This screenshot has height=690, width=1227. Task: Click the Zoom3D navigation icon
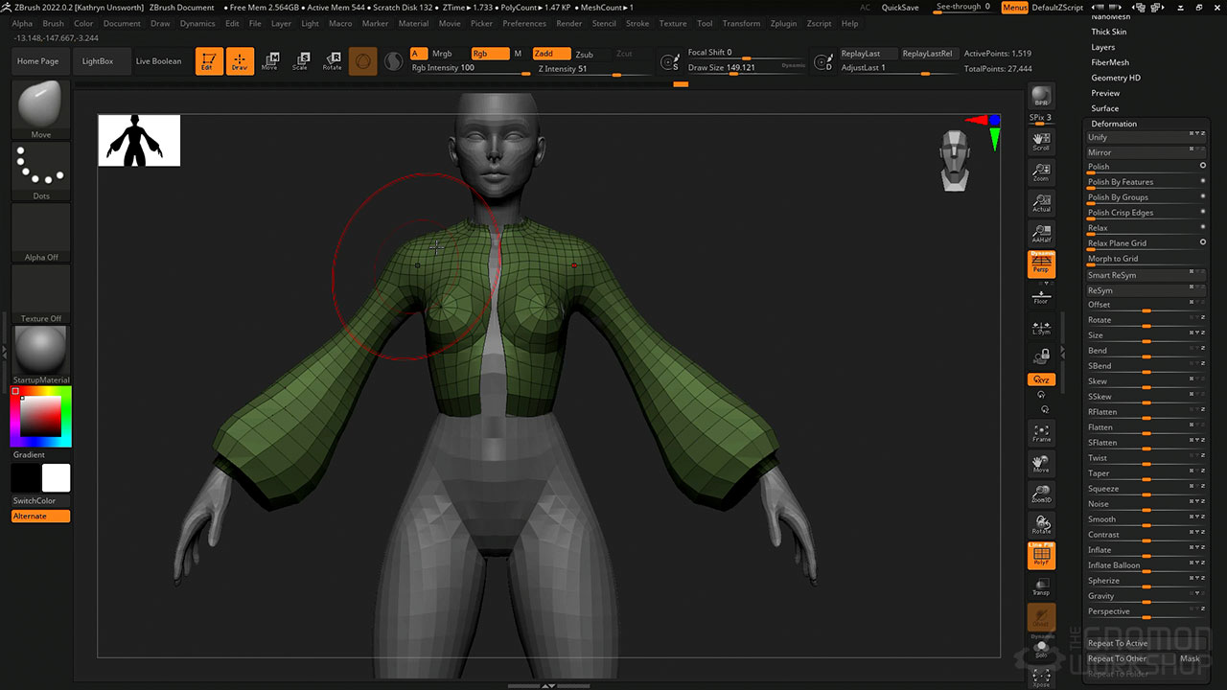(x=1041, y=494)
